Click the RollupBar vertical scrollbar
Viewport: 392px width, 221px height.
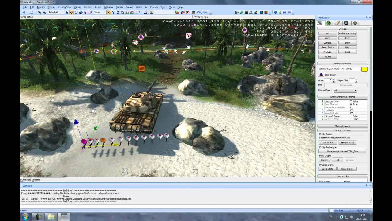pyautogui.click(x=372, y=104)
